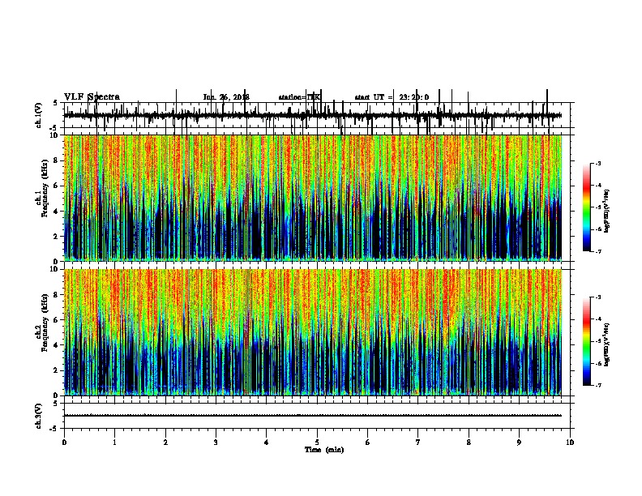Click the 'ch.3(V)' axis label
Screen dimensions: 642x496
pyautogui.click(x=39, y=416)
